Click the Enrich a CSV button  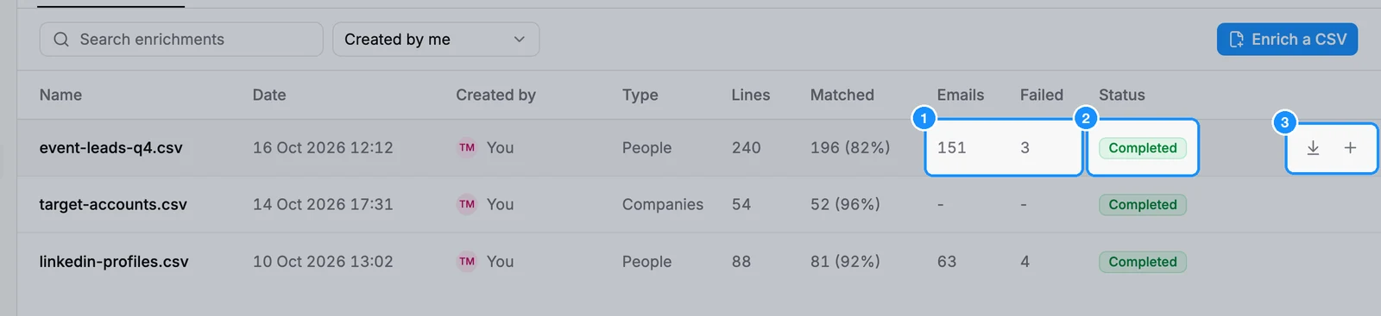(1287, 40)
